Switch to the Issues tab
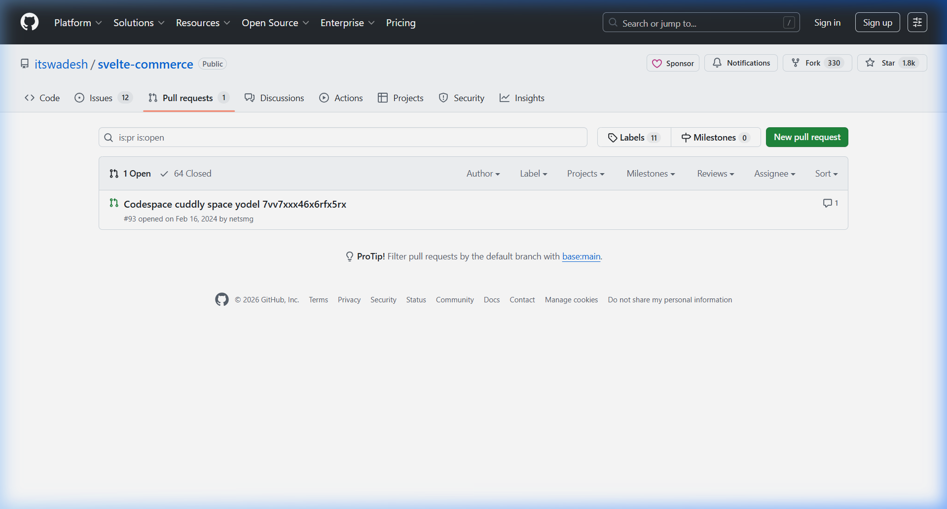This screenshot has height=509, width=947. 100,98
